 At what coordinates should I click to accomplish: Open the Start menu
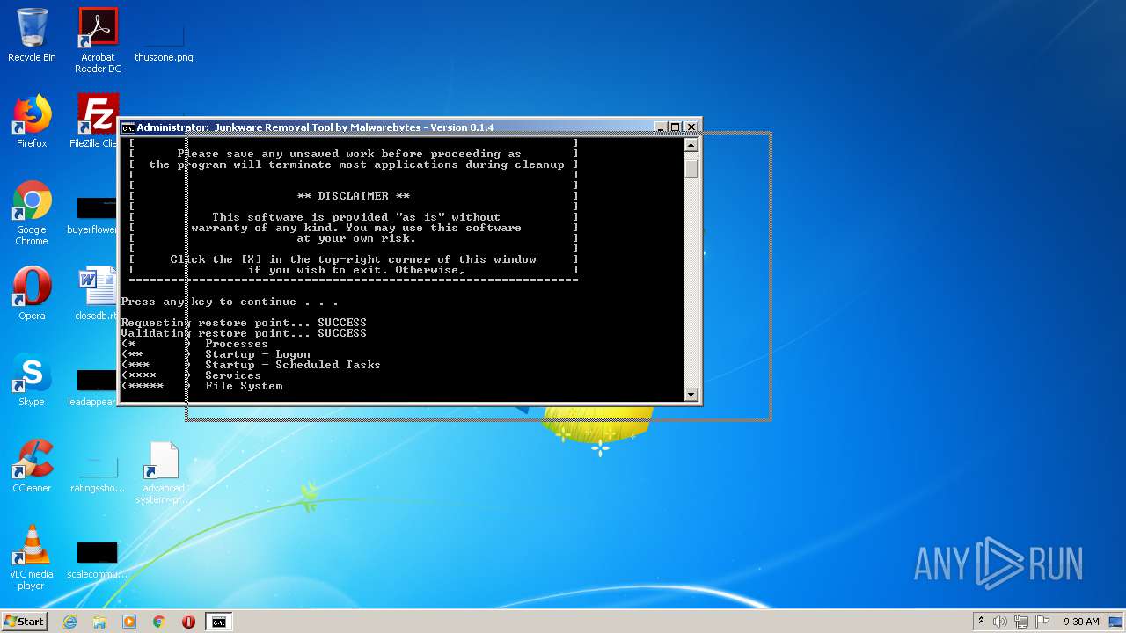24,622
